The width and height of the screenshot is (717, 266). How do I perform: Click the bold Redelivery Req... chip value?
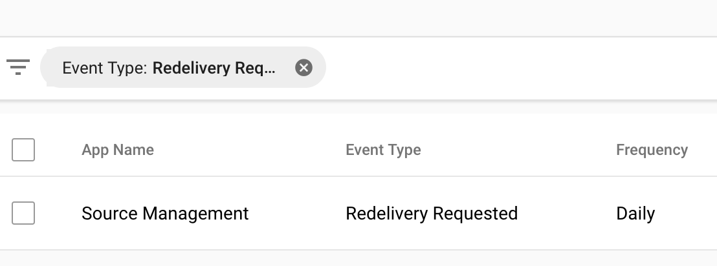point(214,68)
